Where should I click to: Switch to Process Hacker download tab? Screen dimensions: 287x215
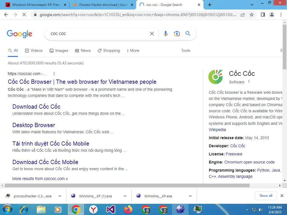103,5
